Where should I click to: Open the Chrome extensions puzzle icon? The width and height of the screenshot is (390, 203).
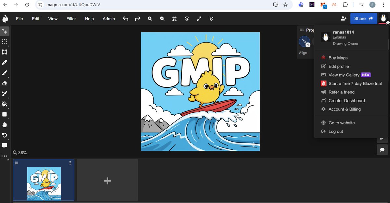pyautogui.click(x=345, y=5)
